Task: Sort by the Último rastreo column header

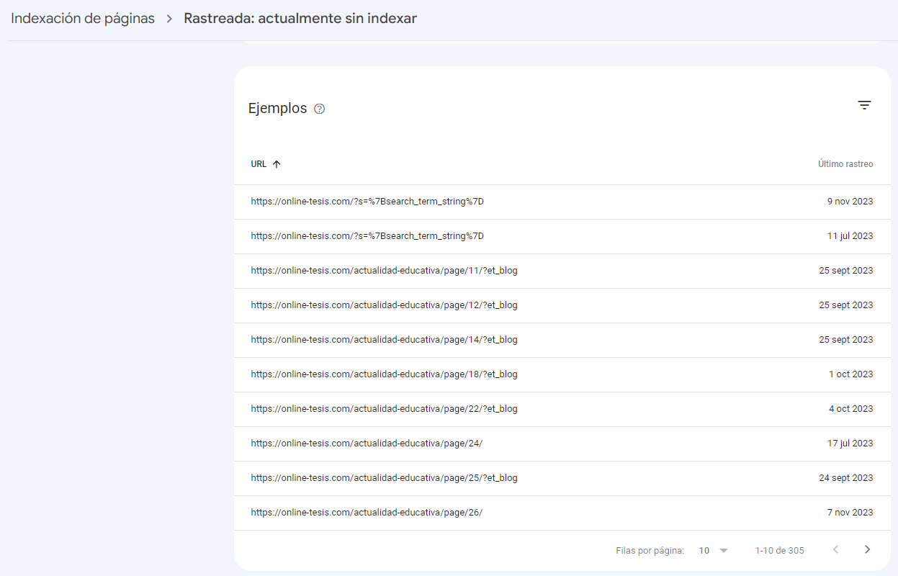Action: point(845,164)
